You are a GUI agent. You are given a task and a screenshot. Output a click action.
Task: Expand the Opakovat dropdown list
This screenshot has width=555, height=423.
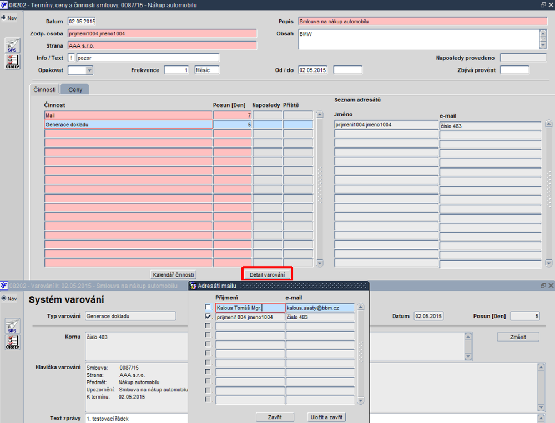pos(89,70)
